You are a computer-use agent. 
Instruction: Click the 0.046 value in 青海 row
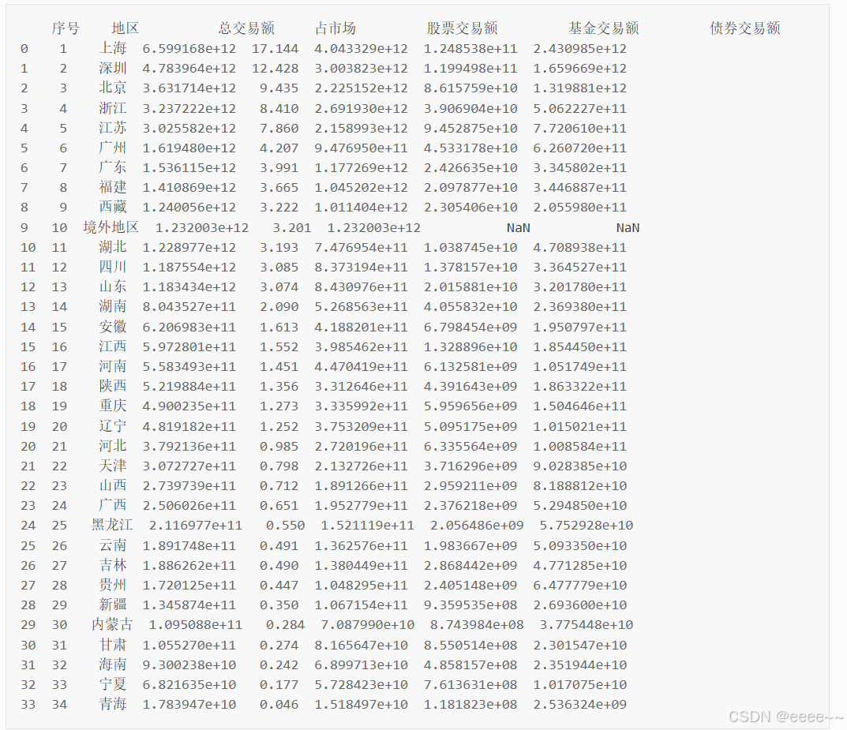coord(279,705)
